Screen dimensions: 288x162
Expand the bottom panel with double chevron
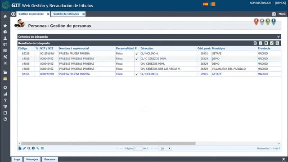click(283, 159)
